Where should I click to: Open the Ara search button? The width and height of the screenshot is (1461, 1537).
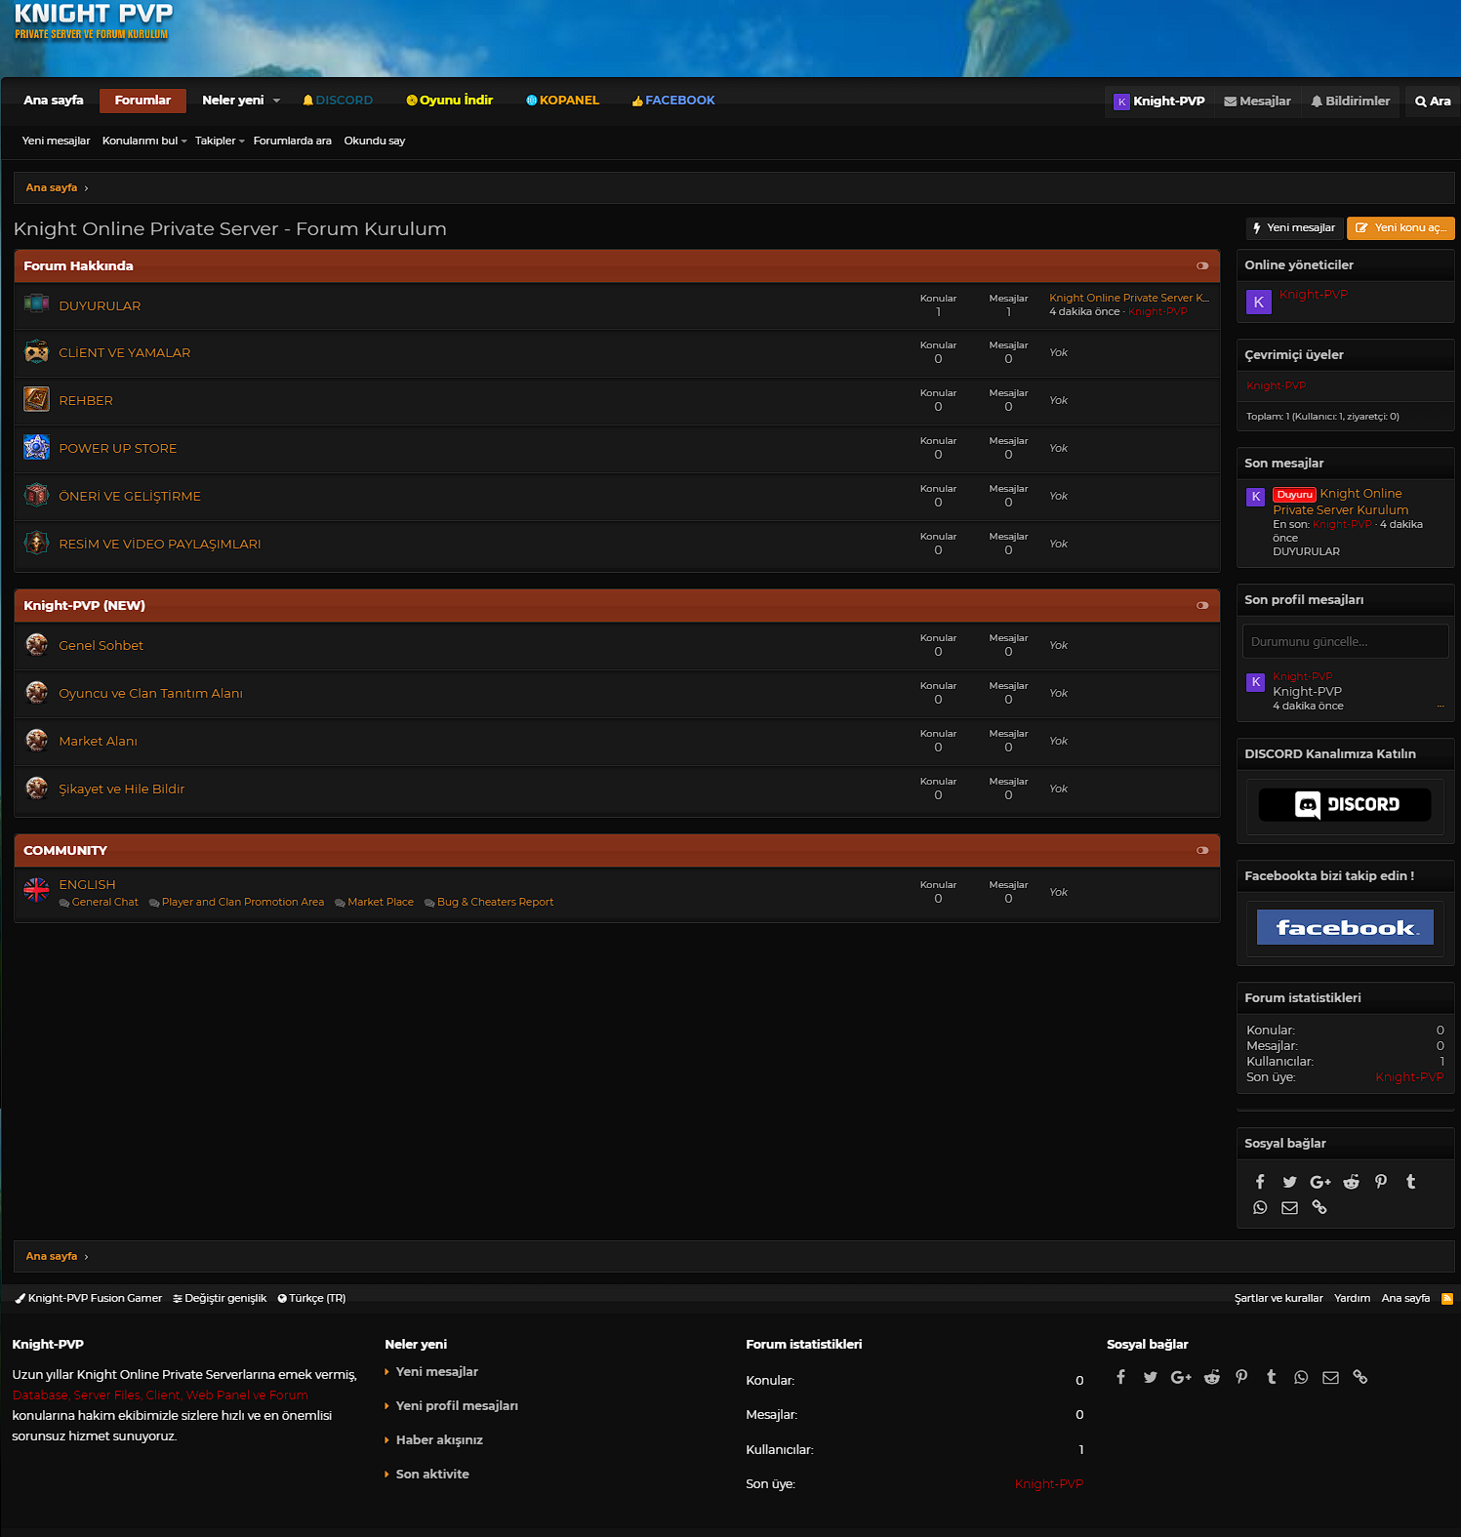point(1432,101)
